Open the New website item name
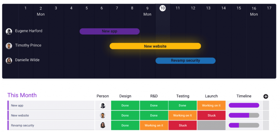Viewport: 280px width, 132px height. point(20,115)
